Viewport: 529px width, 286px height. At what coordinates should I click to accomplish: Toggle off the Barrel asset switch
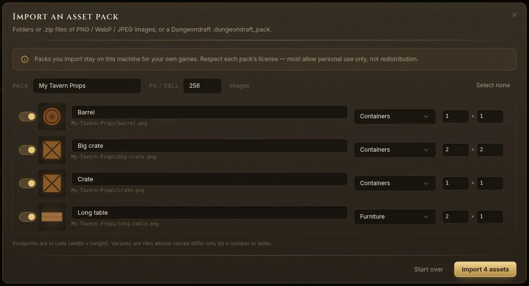click(27, 116)
